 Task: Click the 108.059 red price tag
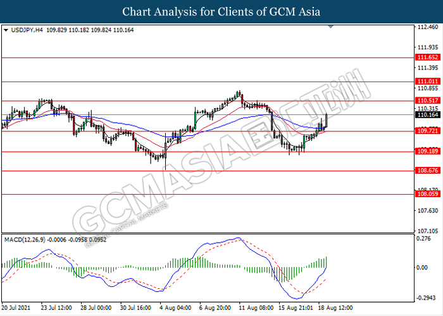(x=428, y=195)
